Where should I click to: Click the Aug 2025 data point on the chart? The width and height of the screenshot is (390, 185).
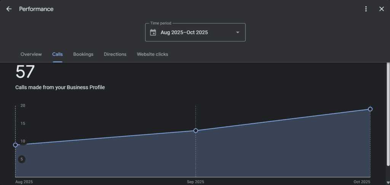(x=16, y=145)
